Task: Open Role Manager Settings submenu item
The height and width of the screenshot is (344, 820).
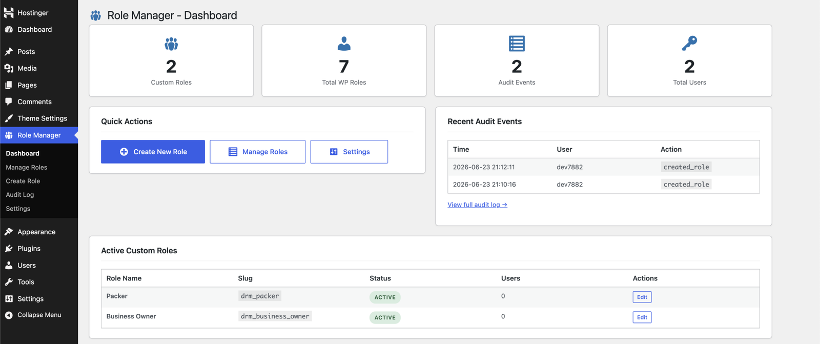Action: 18,209
